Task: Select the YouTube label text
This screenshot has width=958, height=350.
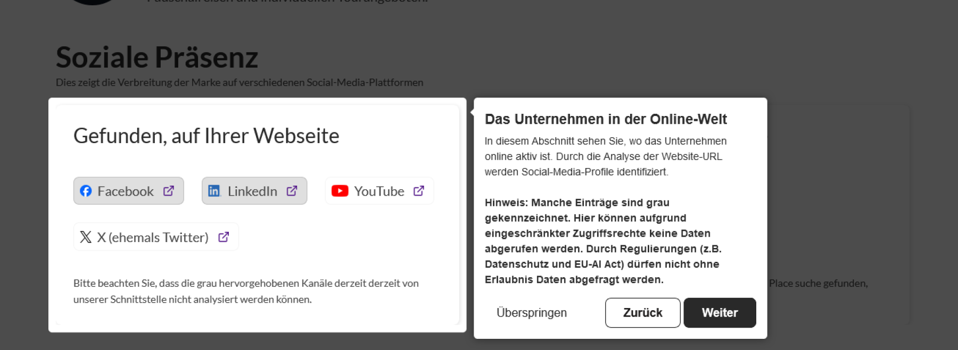Action: pyautogui.click(x=379, y=191)
